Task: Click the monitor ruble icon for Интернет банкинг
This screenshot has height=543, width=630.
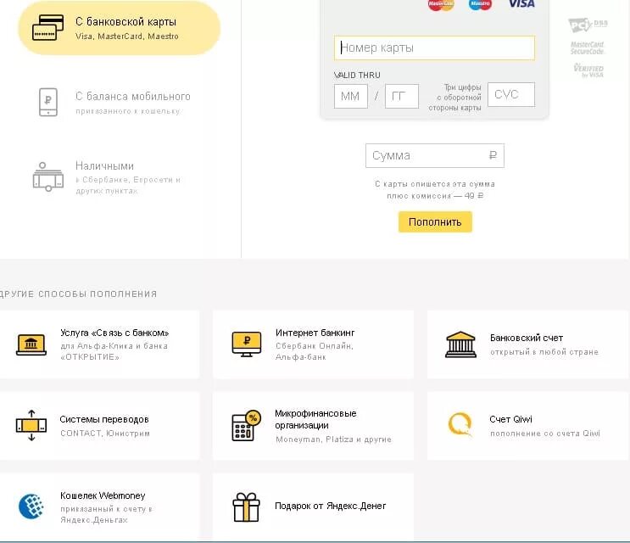Action: (247, 344)
